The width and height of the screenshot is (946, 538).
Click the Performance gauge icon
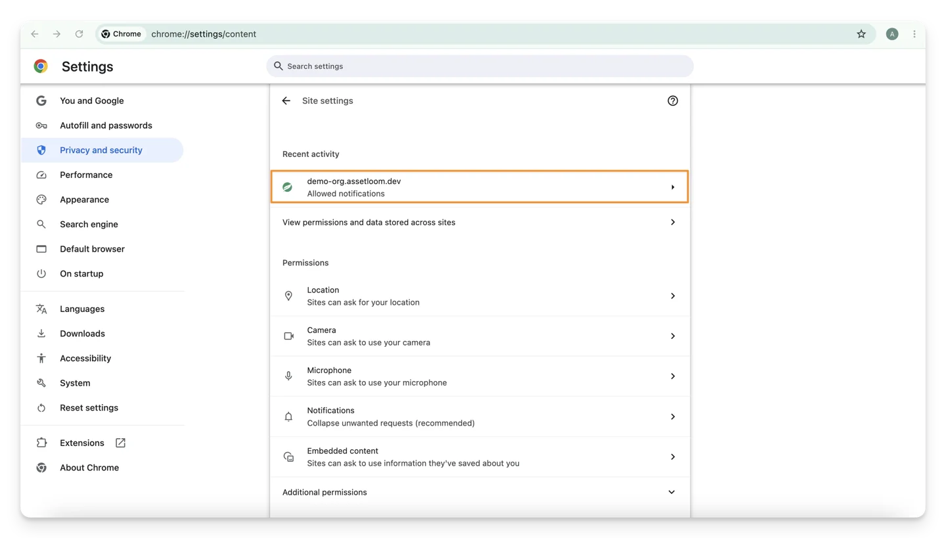[41, 175]
